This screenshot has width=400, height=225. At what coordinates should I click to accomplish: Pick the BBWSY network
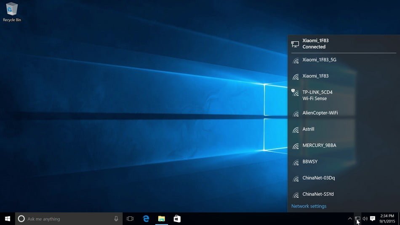pos(344,162)
